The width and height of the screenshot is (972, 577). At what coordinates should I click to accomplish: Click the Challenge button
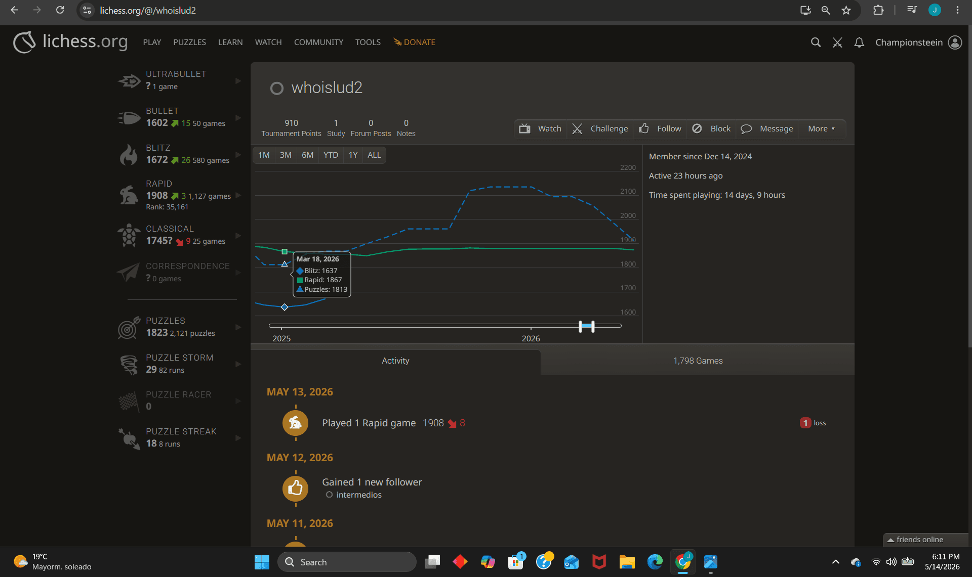(600, 128)
